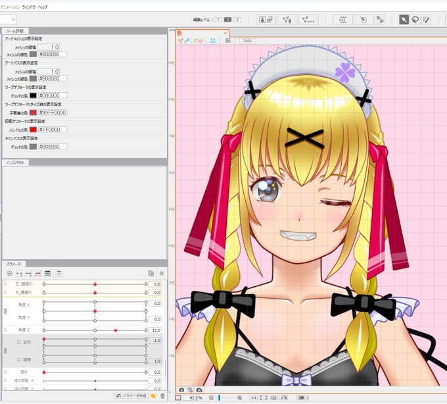
Task: Toggle the first checkbox in the gray parameter group
Action: tap(19, 342)
